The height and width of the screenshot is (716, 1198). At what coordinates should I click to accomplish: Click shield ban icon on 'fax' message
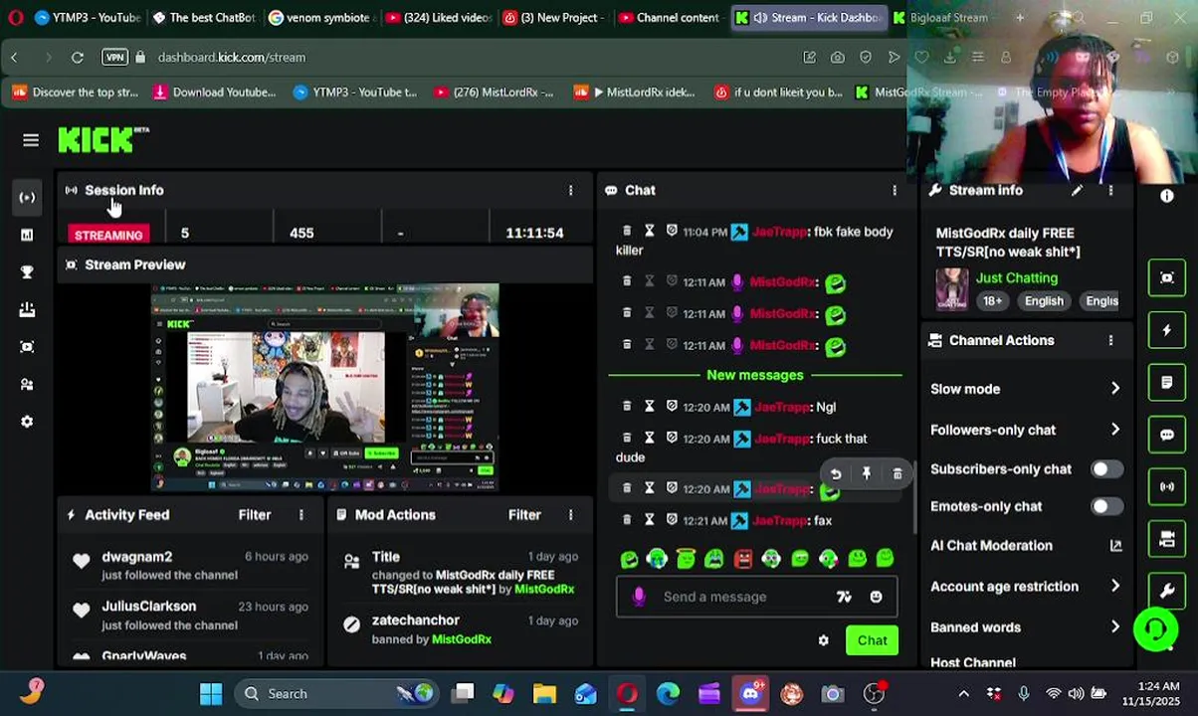click(x=672, y=520)
